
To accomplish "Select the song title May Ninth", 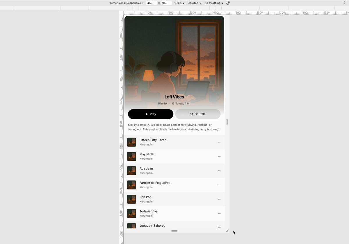I will (147, 154).
